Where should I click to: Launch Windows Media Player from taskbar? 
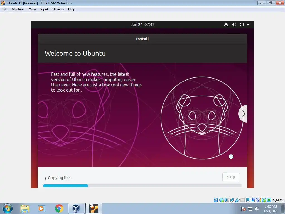41,209
